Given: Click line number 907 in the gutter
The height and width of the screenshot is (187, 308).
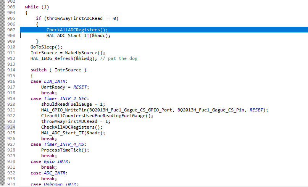Looking at the screenshot, I should tap(11, 30).
